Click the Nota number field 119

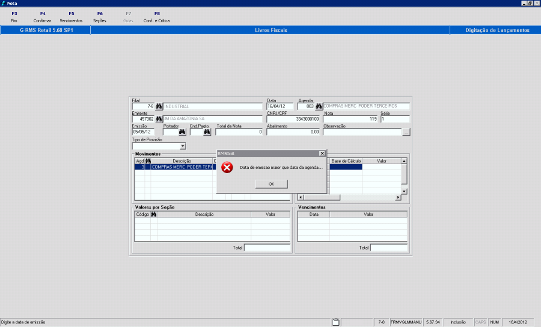pyautogui.click(x=350, y=119)
